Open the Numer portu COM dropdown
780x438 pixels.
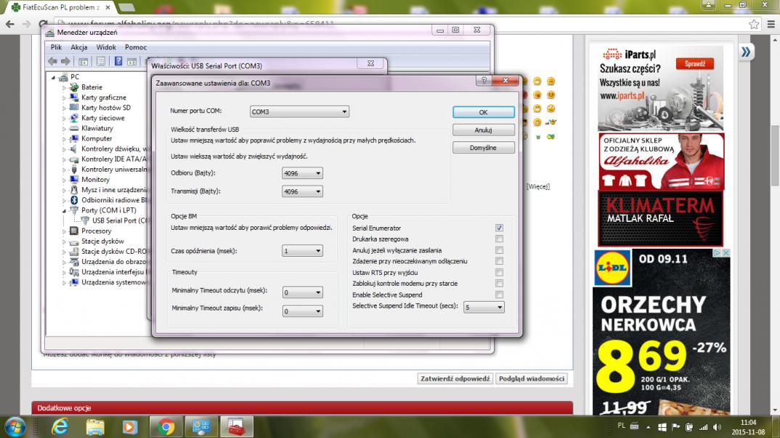[x=299, y=112]
